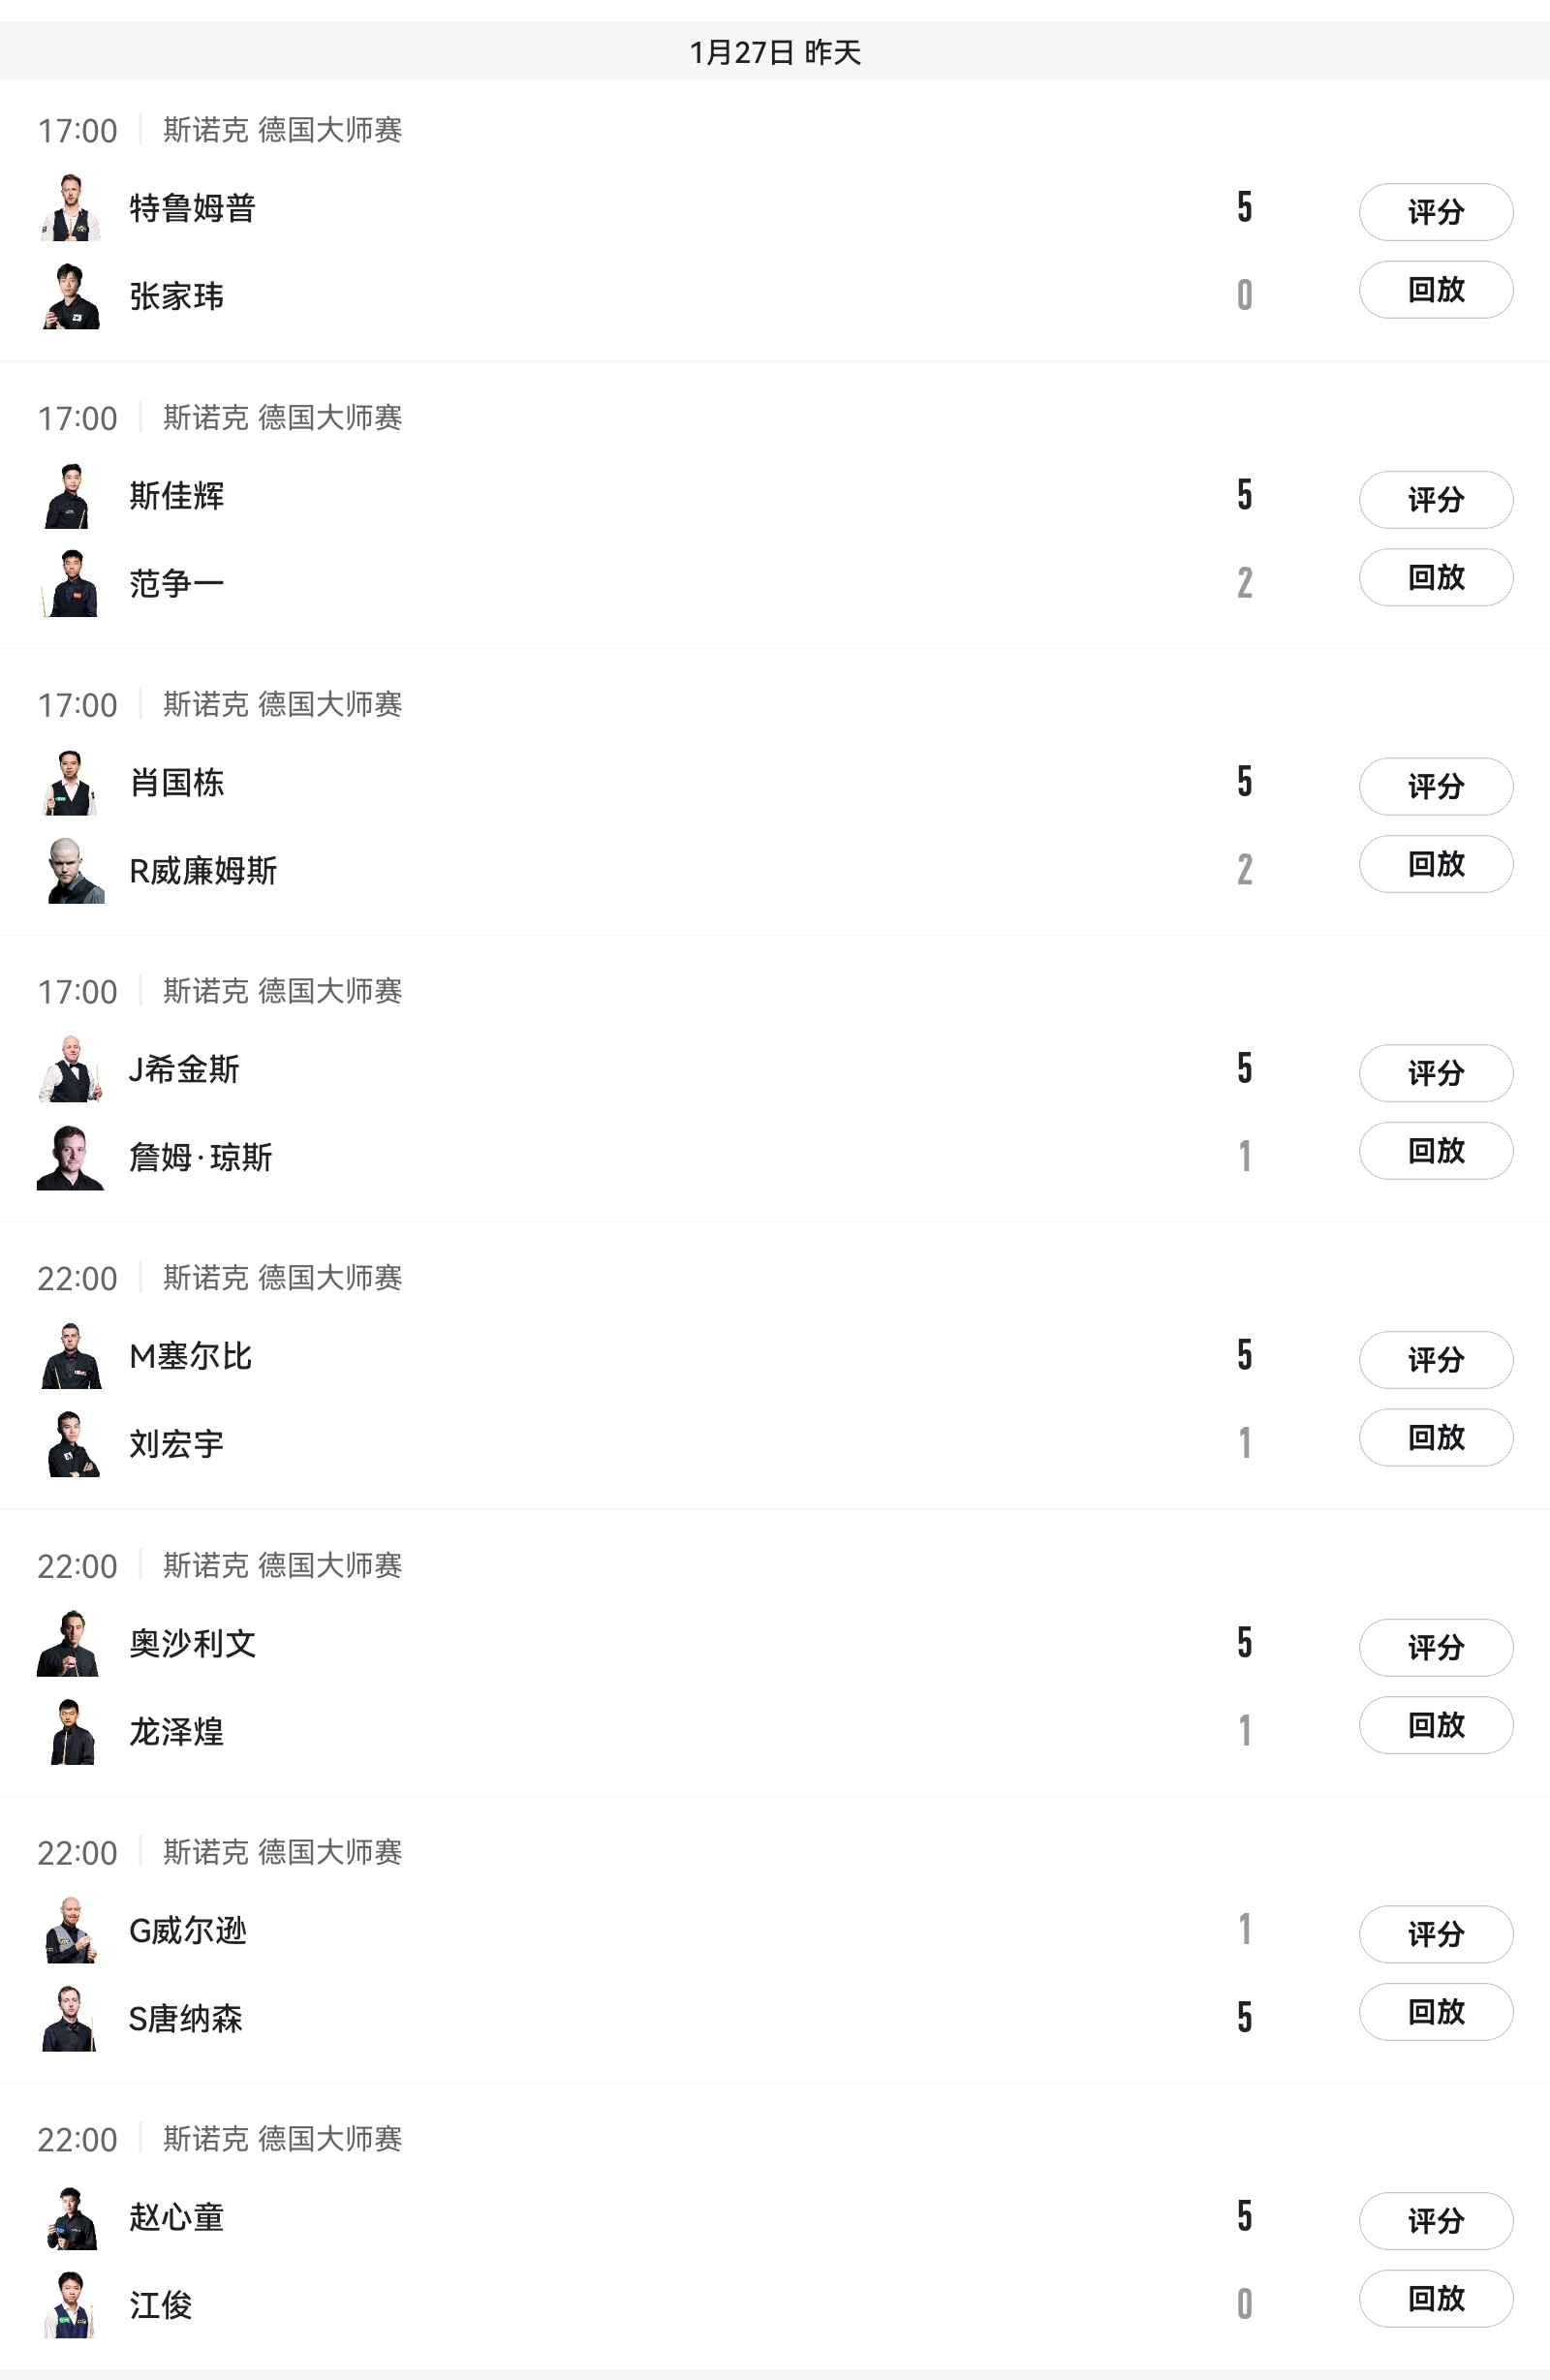Click Trump's player avatar photo
The height and width of the screenshot is (2380, 1550).
(71, 208)
